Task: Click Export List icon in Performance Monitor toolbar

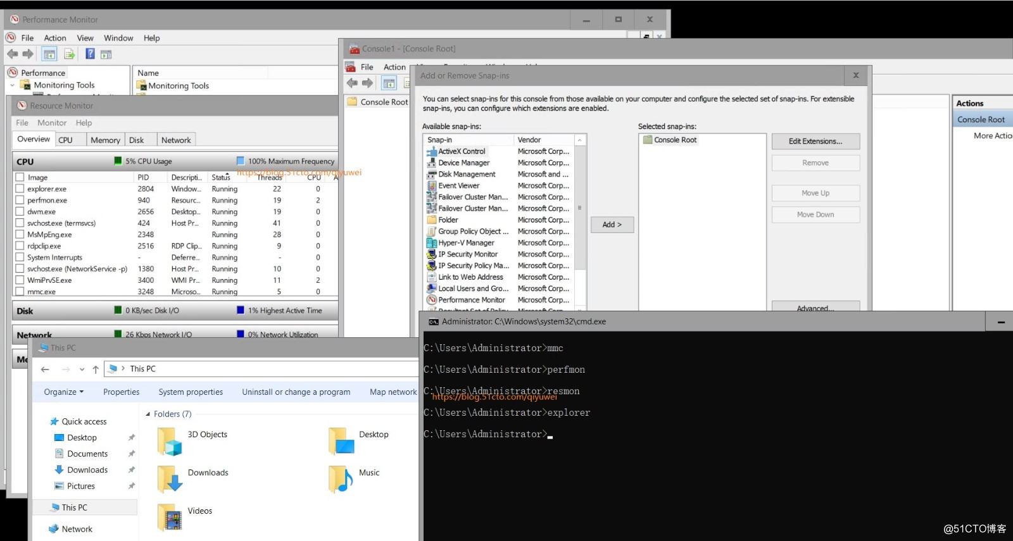Action: tap(69, 54)
